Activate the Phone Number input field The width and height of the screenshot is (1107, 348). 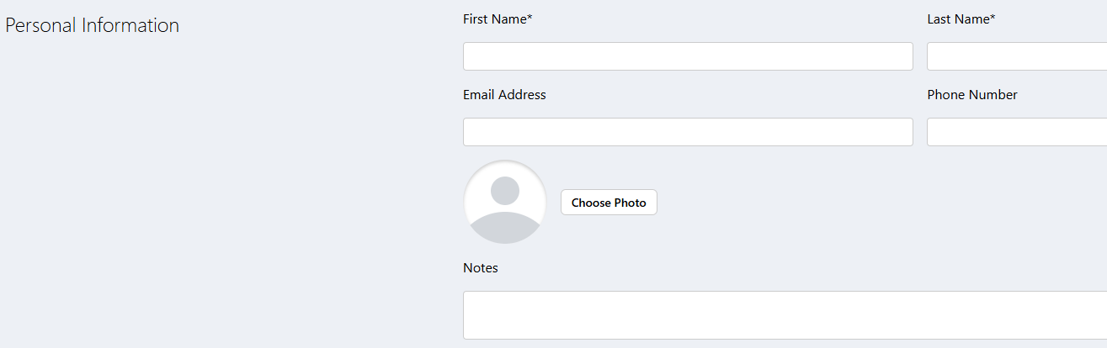pyautogui.click(x=1016, y=132)
